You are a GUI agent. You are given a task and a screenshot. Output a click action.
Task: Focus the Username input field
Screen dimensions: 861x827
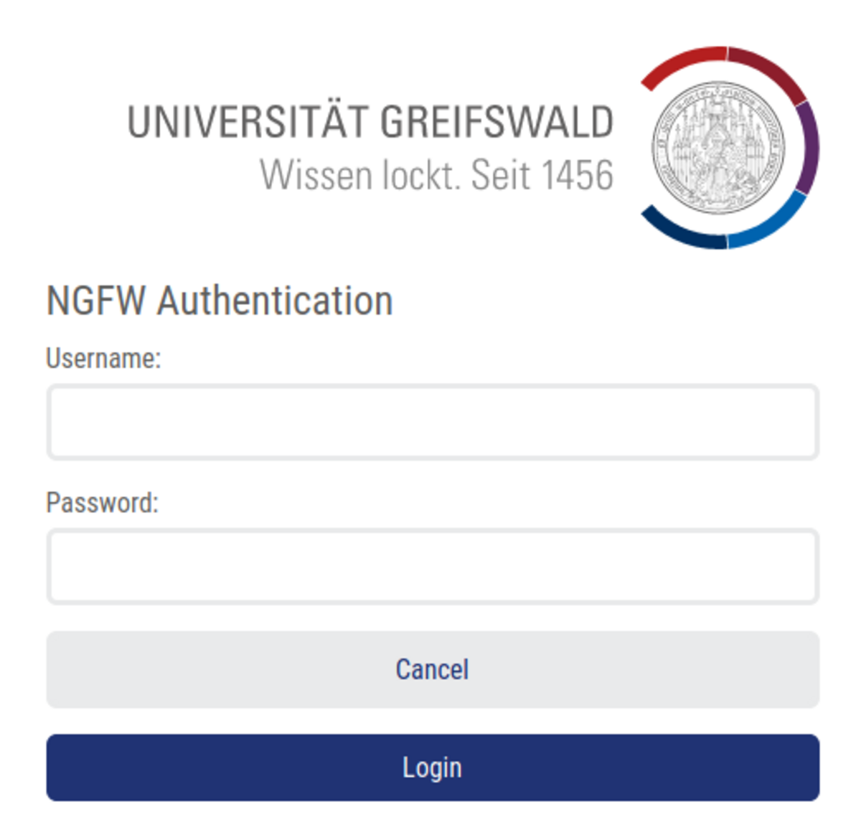pyautogui.click(x=433, y=422)
